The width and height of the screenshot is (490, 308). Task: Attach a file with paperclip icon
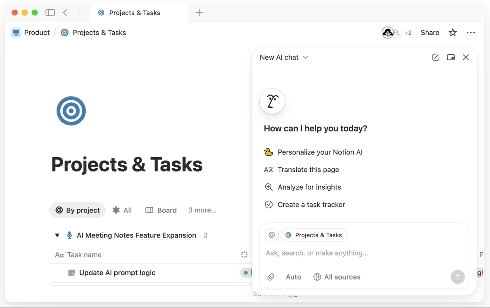[x=271, y=277]
